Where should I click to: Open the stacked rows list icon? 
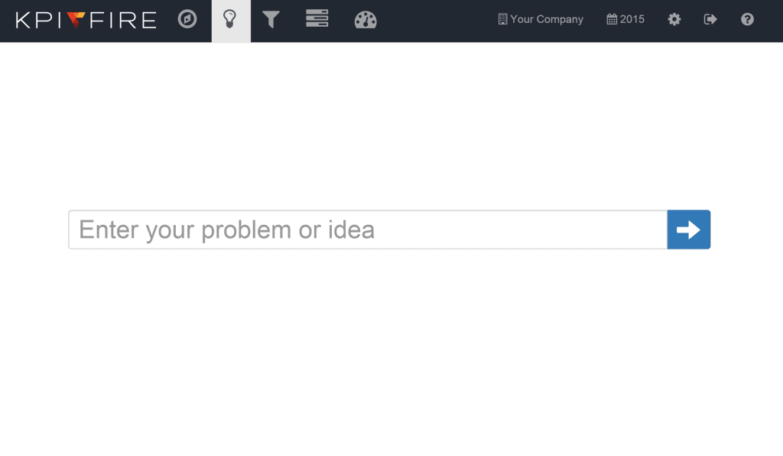tap(317, 18)
